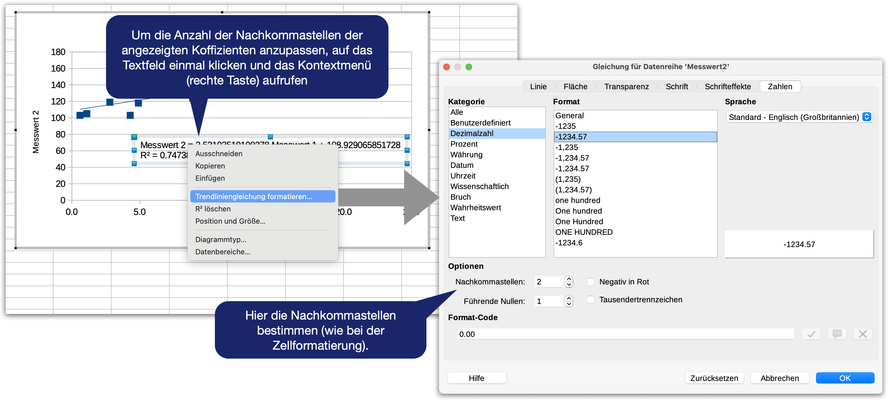Decrease Führende Nullen with the down arrow
Viewport: 888px width, 401px height.
569,304
